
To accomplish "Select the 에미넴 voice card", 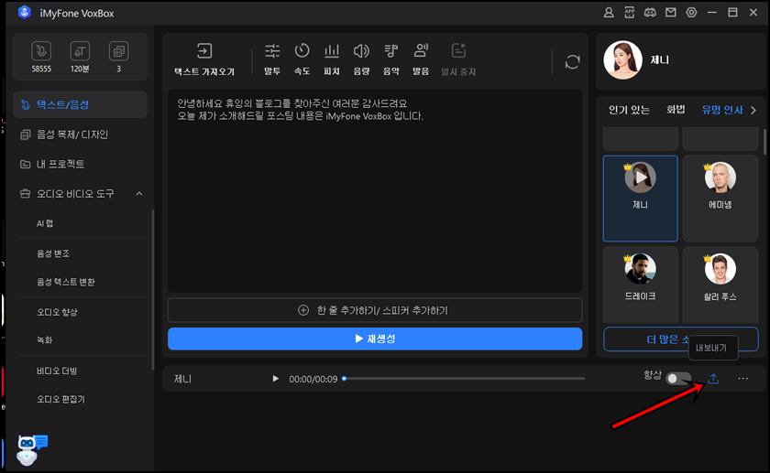I will (720, 199).
